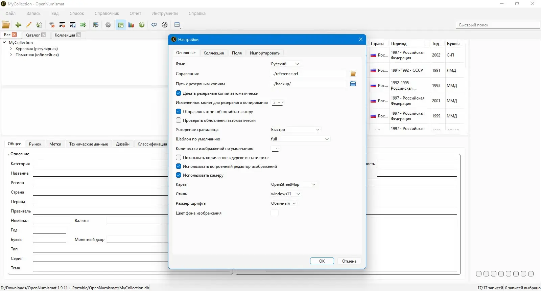Open the image viewer magnifier icon

pos(96,25)
